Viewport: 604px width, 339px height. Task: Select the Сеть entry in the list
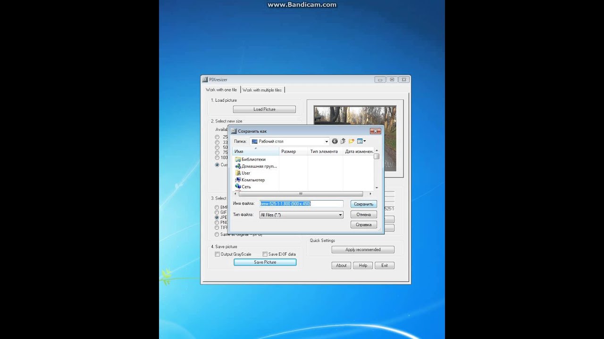[243, 187]
